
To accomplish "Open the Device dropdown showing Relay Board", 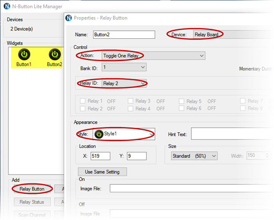I will point(233,34).
